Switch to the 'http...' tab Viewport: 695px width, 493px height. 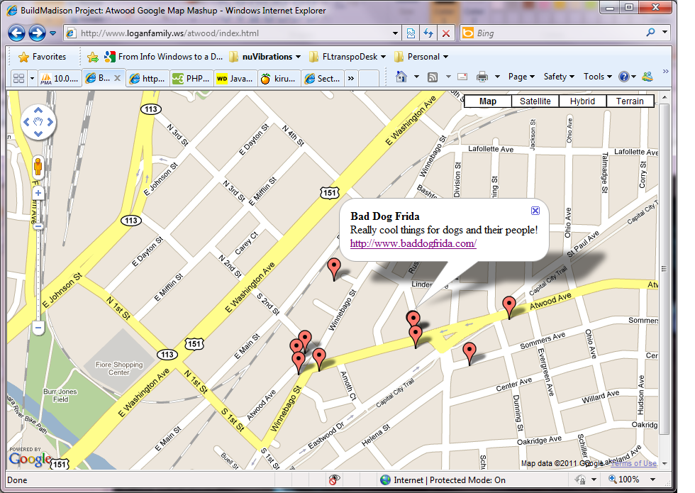pos(148,79)
